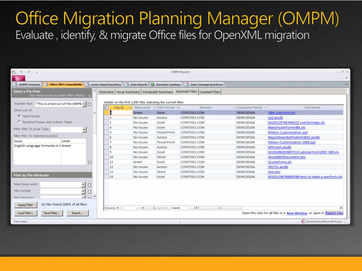Open the Report View link
Screen dimensions: 362x271
coord(334,213)
